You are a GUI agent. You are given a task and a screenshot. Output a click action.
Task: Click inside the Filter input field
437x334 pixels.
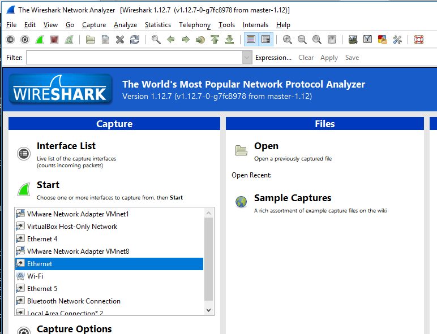point(134,58)
